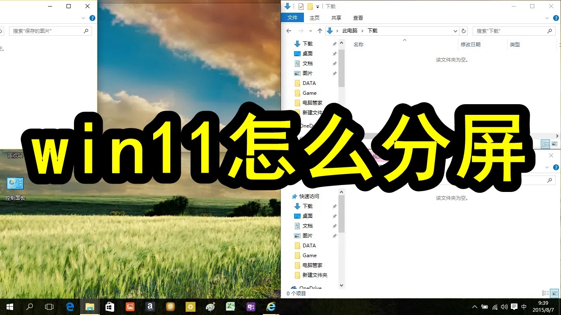Switch upper window to large icons view
The height and width of the screenshot is (315, 561).
(x=554, y=144)
